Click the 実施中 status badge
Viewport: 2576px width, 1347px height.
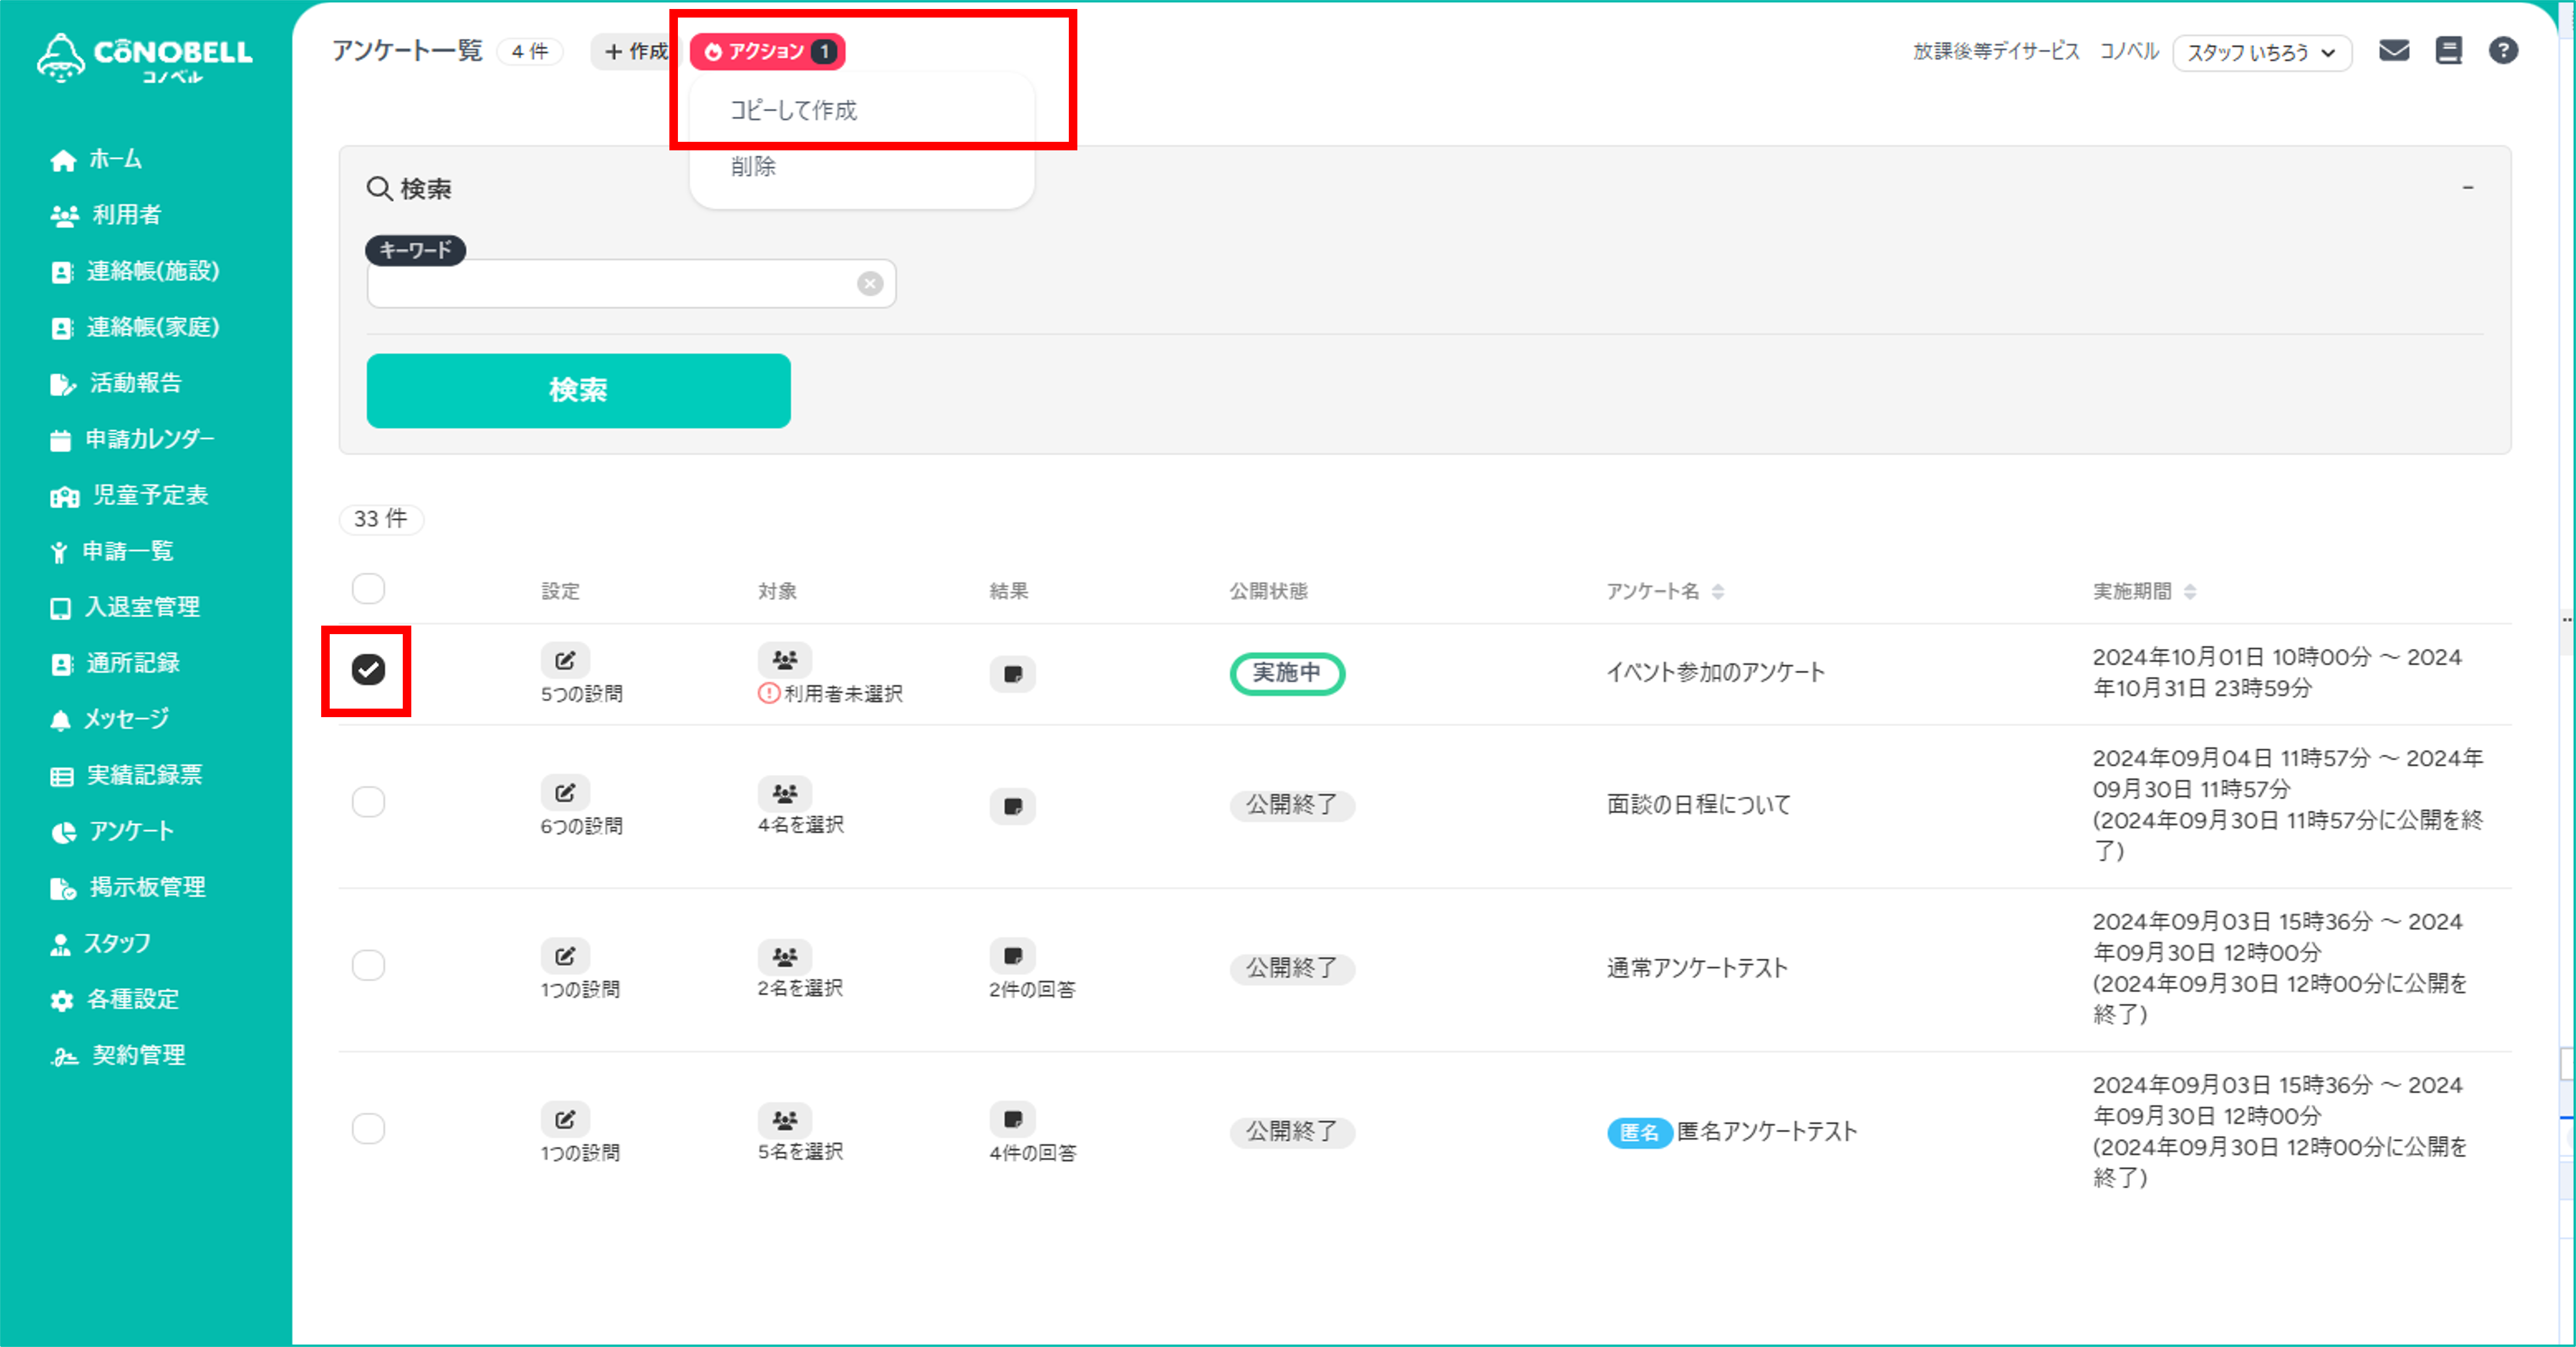[1287, 673]
